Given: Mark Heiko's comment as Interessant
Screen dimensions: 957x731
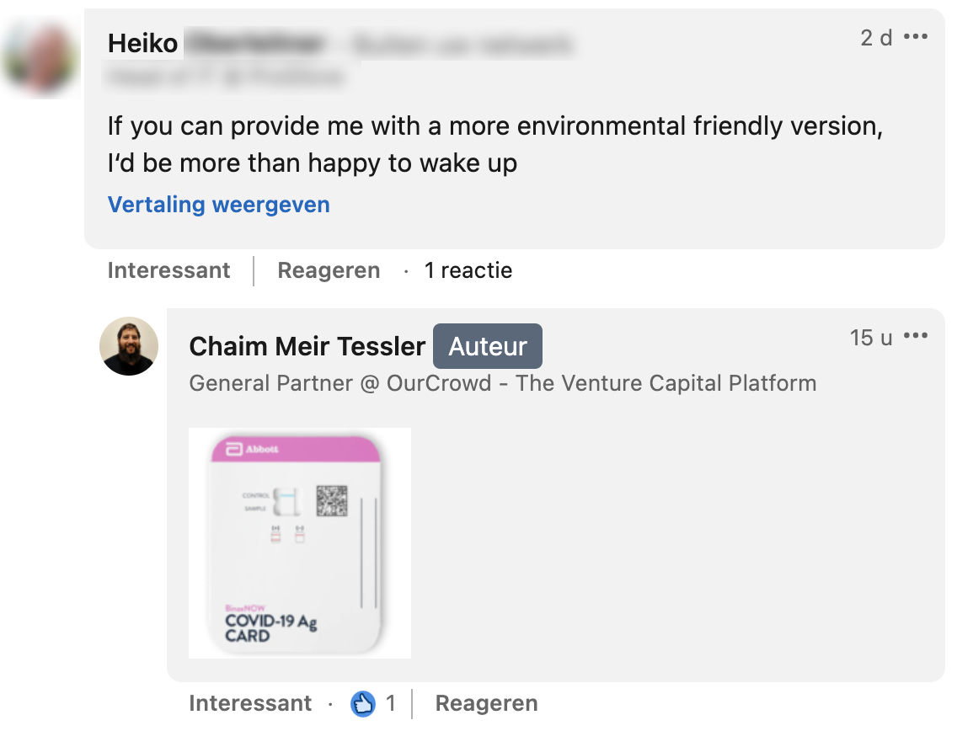Looking at the screenshot, I should [x=168, y=270].
